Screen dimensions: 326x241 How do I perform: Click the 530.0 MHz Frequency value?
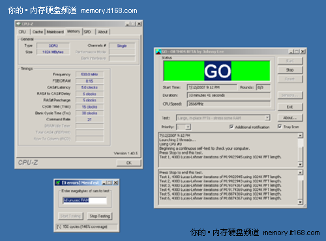point(89,74)
